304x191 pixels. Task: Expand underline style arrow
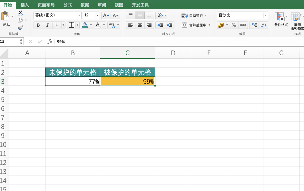coord(63,25)
